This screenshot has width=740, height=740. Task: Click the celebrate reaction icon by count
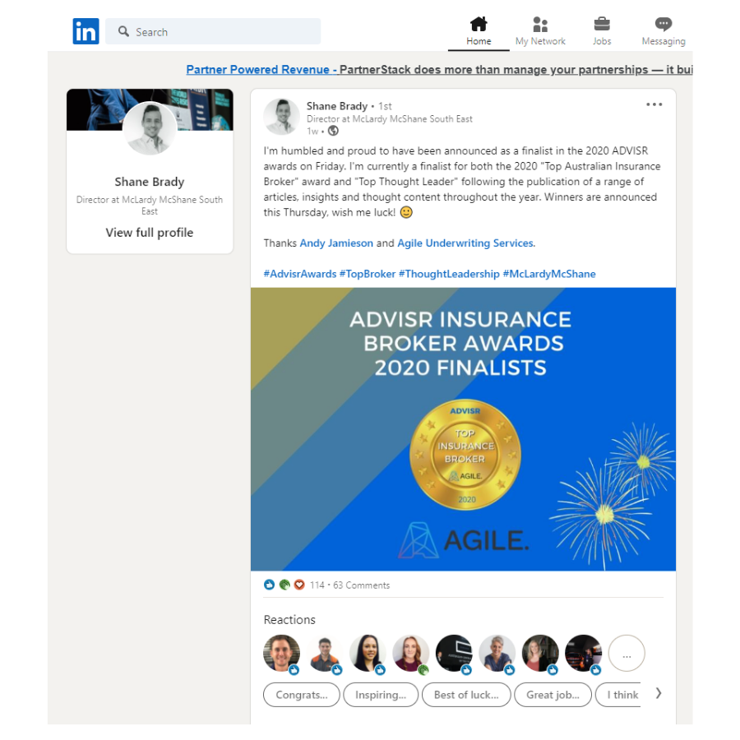point(284,585)
